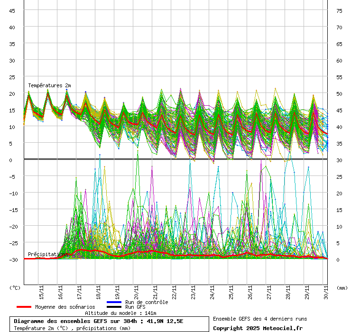Click the Températures 2m chart label
This screenshot has width=351, height=332.
tap(48, 85)
